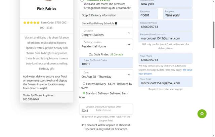215x137 pixels.
Task: Focus the Enter Zip/Postal Codes field
Action: tap(106, 62)
